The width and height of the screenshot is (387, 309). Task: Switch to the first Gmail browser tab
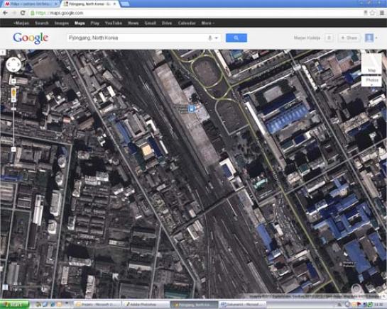(x=30, y=4)
